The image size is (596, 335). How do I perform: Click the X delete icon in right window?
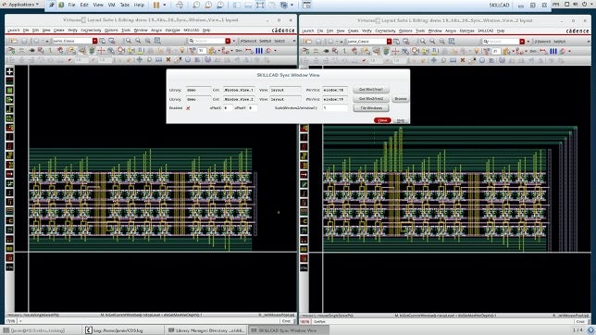click(462, 60)
